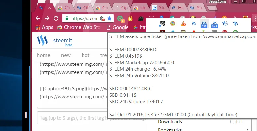Screen dimensions: 257x131
Task: Click the 'steemit beta' site title
Action: tap(63, 42)
